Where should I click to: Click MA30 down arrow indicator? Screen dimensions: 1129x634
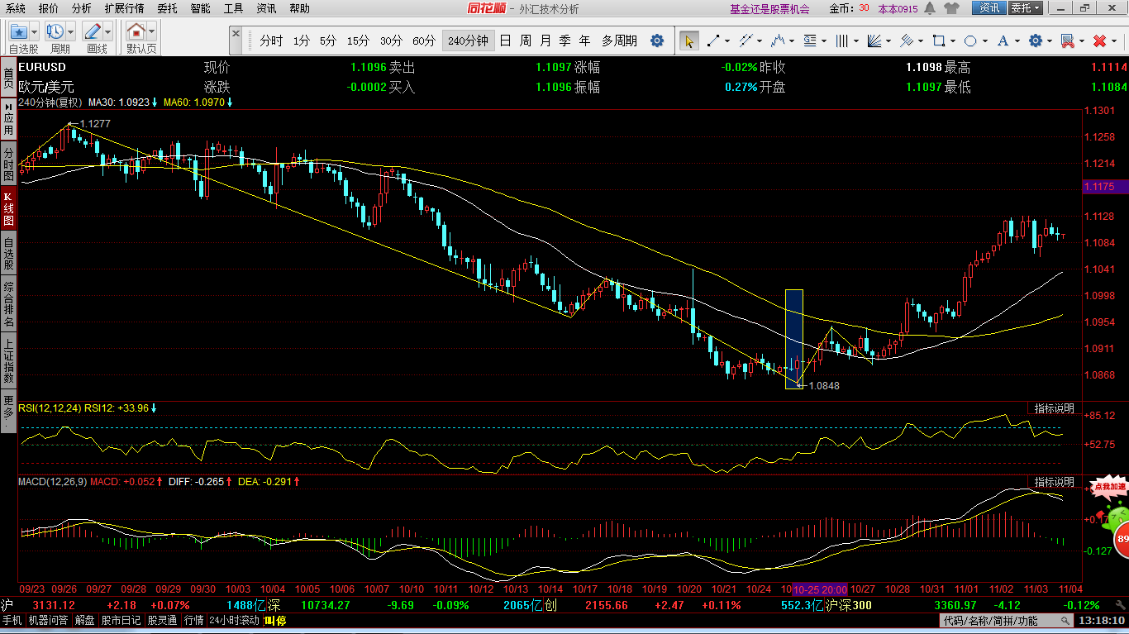point(155,102)
